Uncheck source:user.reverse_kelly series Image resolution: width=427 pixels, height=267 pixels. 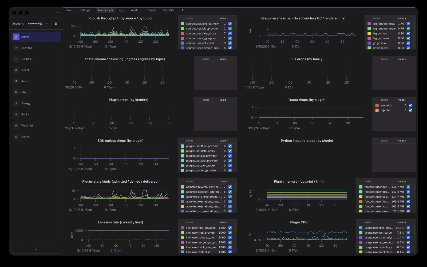[230, 24]
